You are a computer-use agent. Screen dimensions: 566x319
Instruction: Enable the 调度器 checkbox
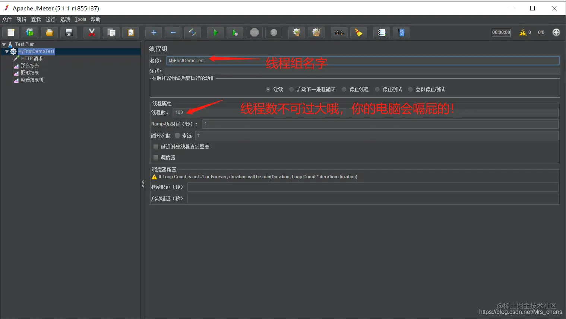pos(156,157)
